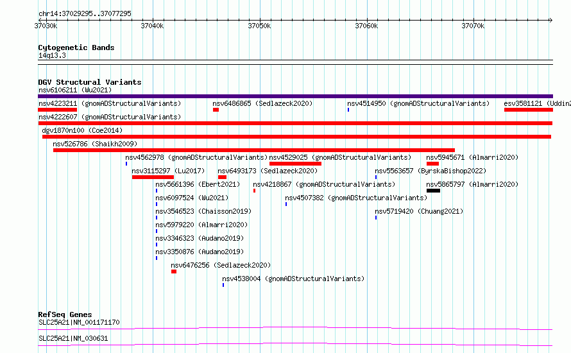Click the nsv6106211 (Wu2021) variant label
571x353 pixels.
(75, 90)
